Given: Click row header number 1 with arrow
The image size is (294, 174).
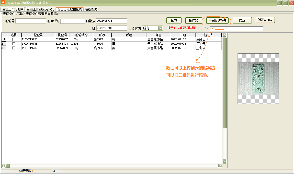Looking at the screenshot, I should pos(4,39).
